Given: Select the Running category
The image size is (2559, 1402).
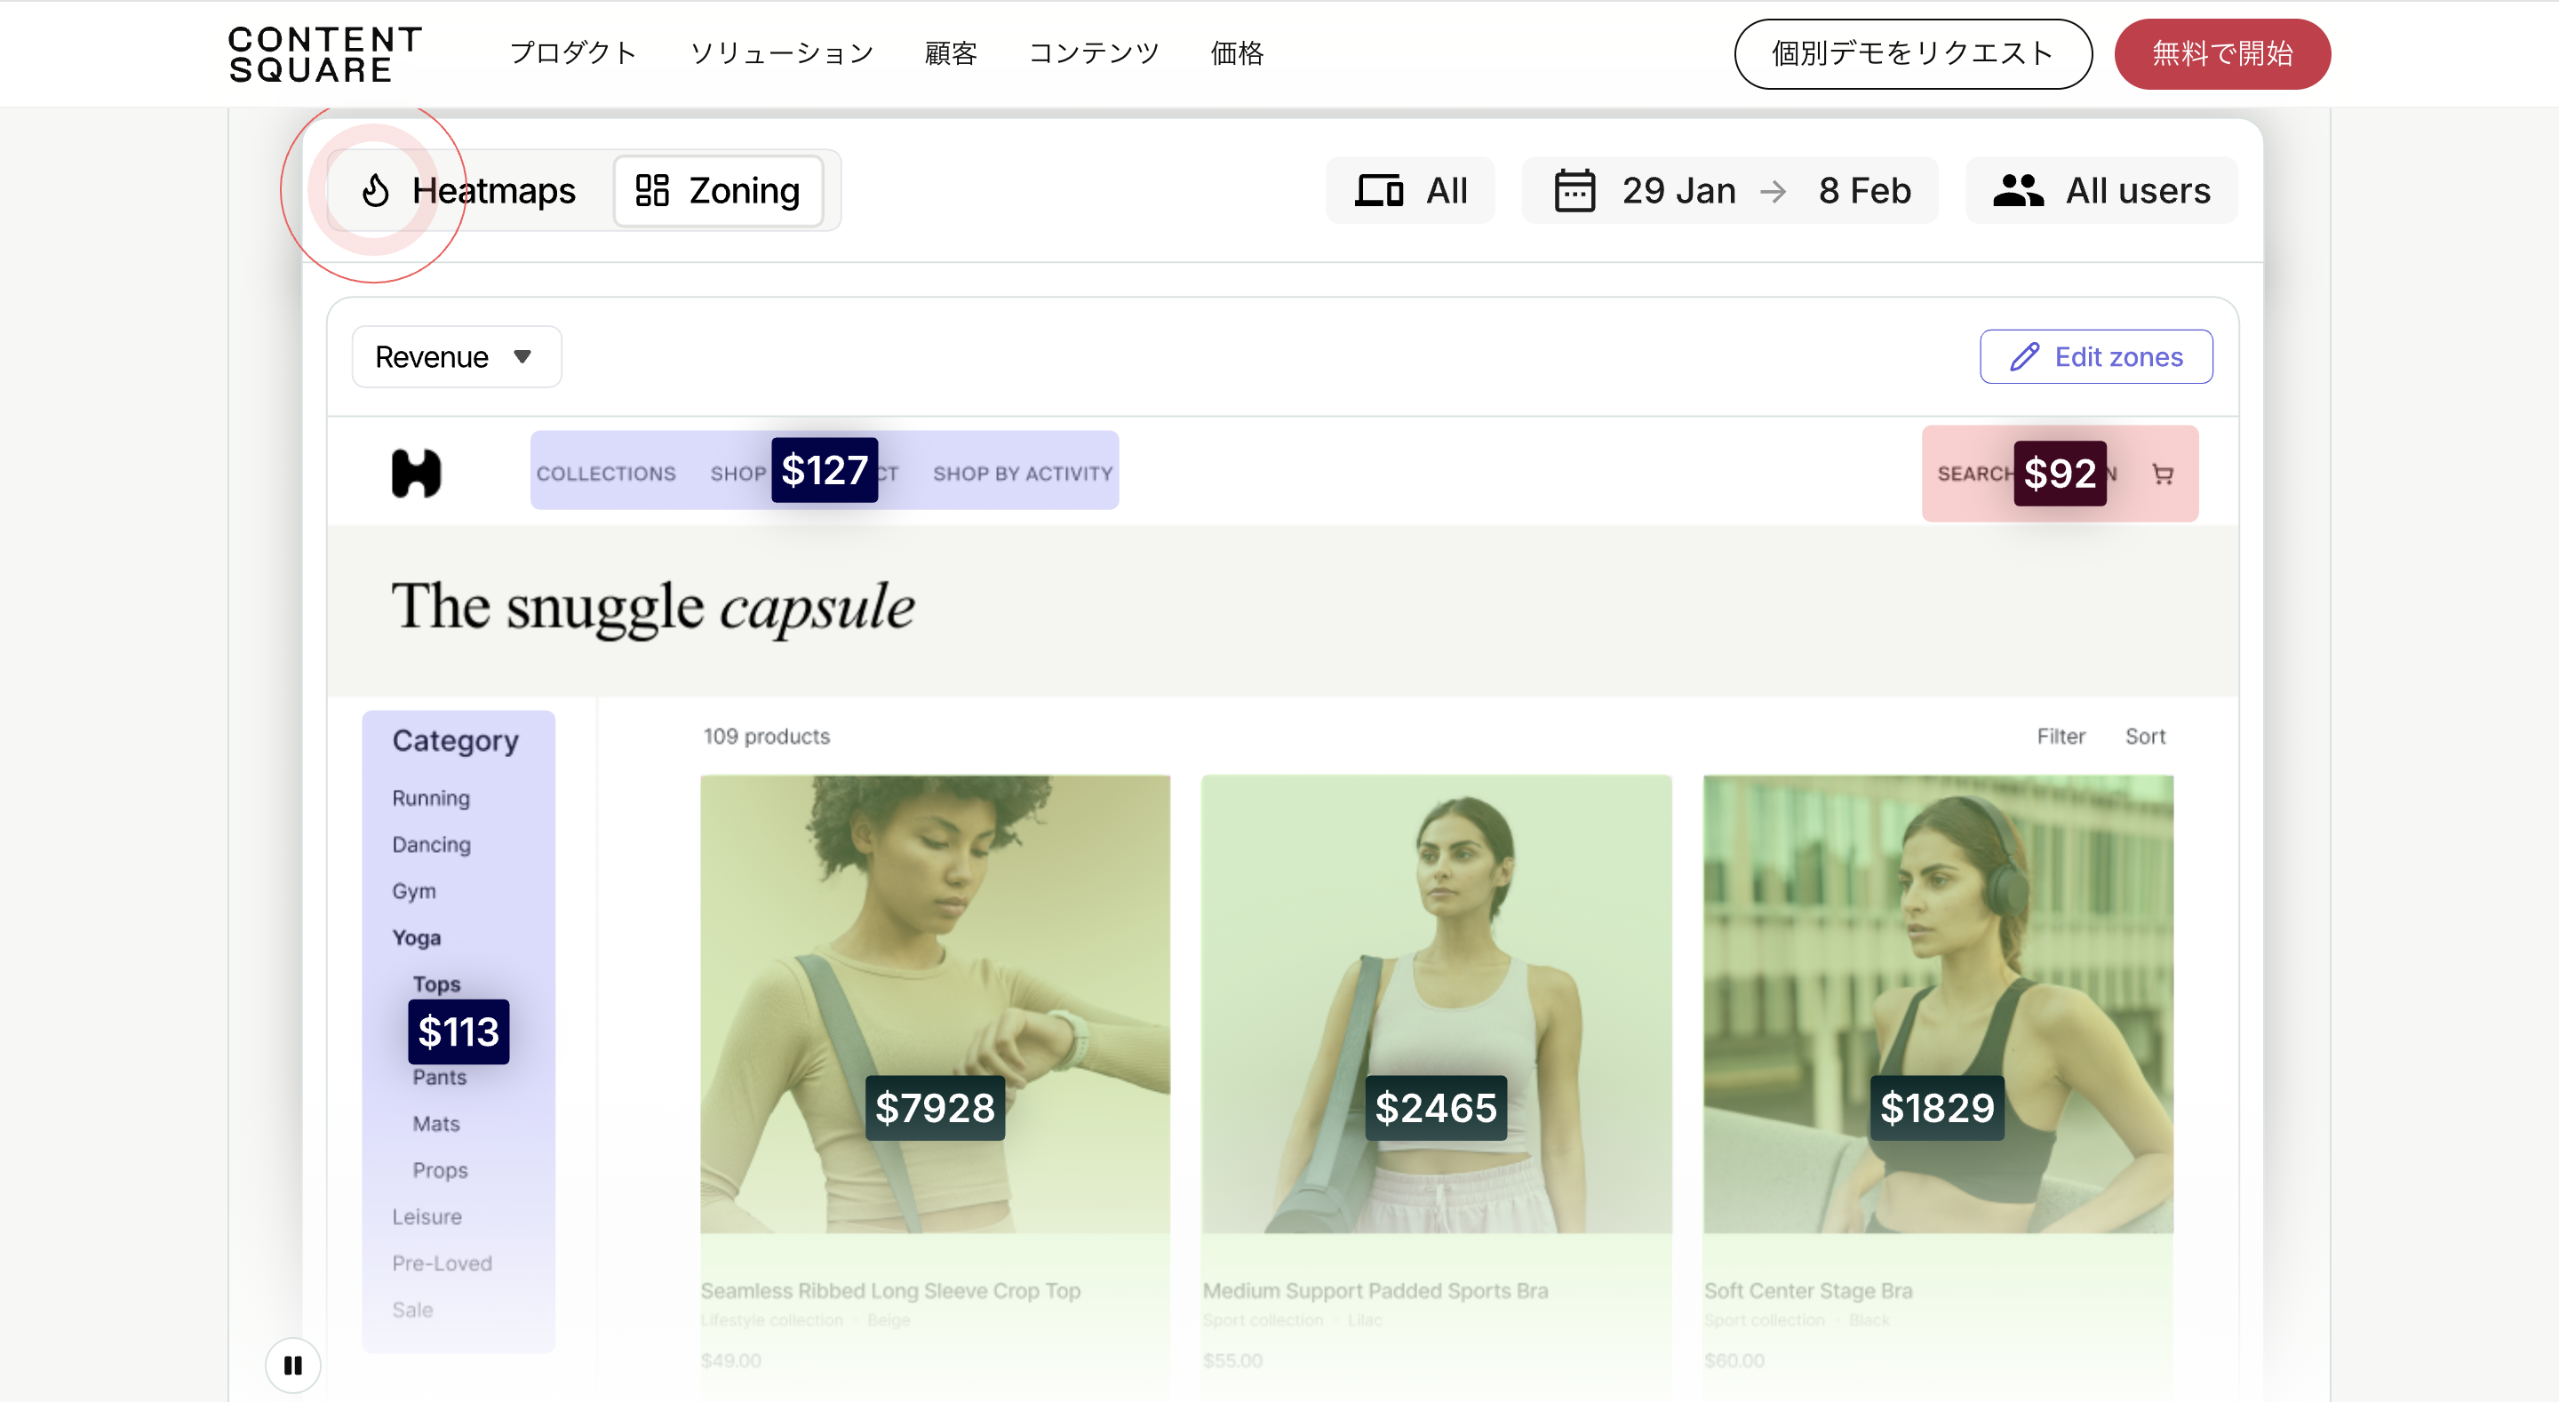Looking at the screenshot, I should [430, 798].
